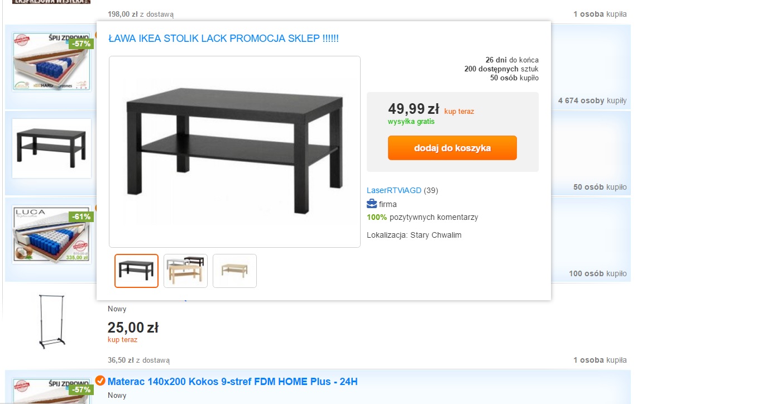
Task: Click "kup teraz" under the 25,00 zł price
Action: pyautogui.click(x=122, y=339)
